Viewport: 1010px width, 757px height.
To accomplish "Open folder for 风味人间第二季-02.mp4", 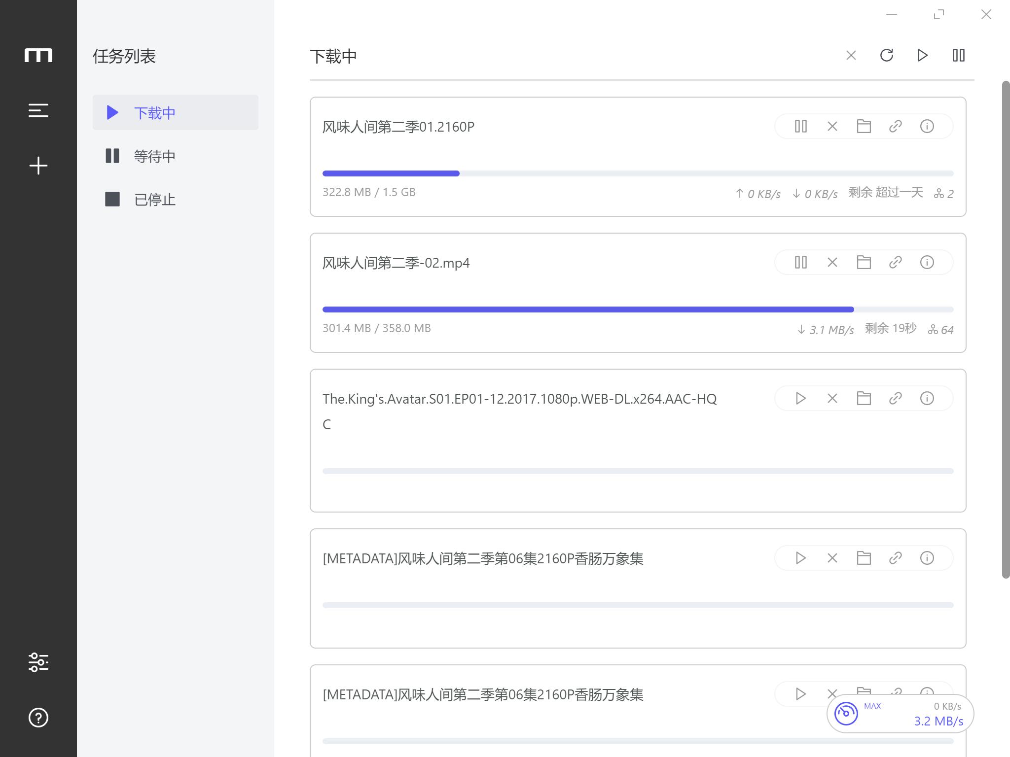I will pyautogui.click(x=863, y=262).
